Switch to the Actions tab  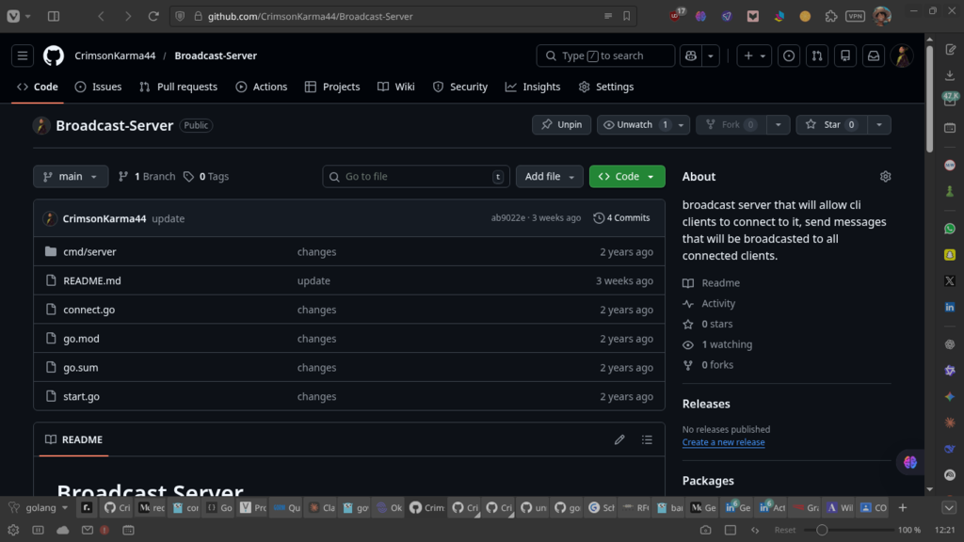tap(261, 87)
